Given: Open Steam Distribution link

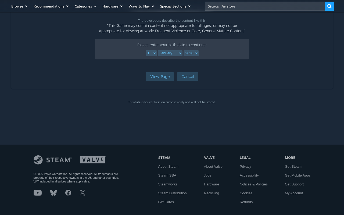Looking at the screenshot, I should pos(173,193).
